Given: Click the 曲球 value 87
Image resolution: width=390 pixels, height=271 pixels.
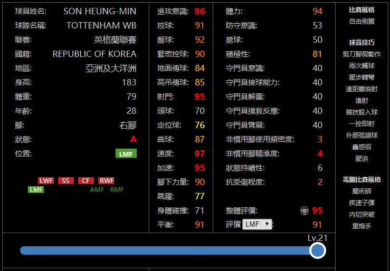Looking at the screenshot, I should click(x=199, y=139).
